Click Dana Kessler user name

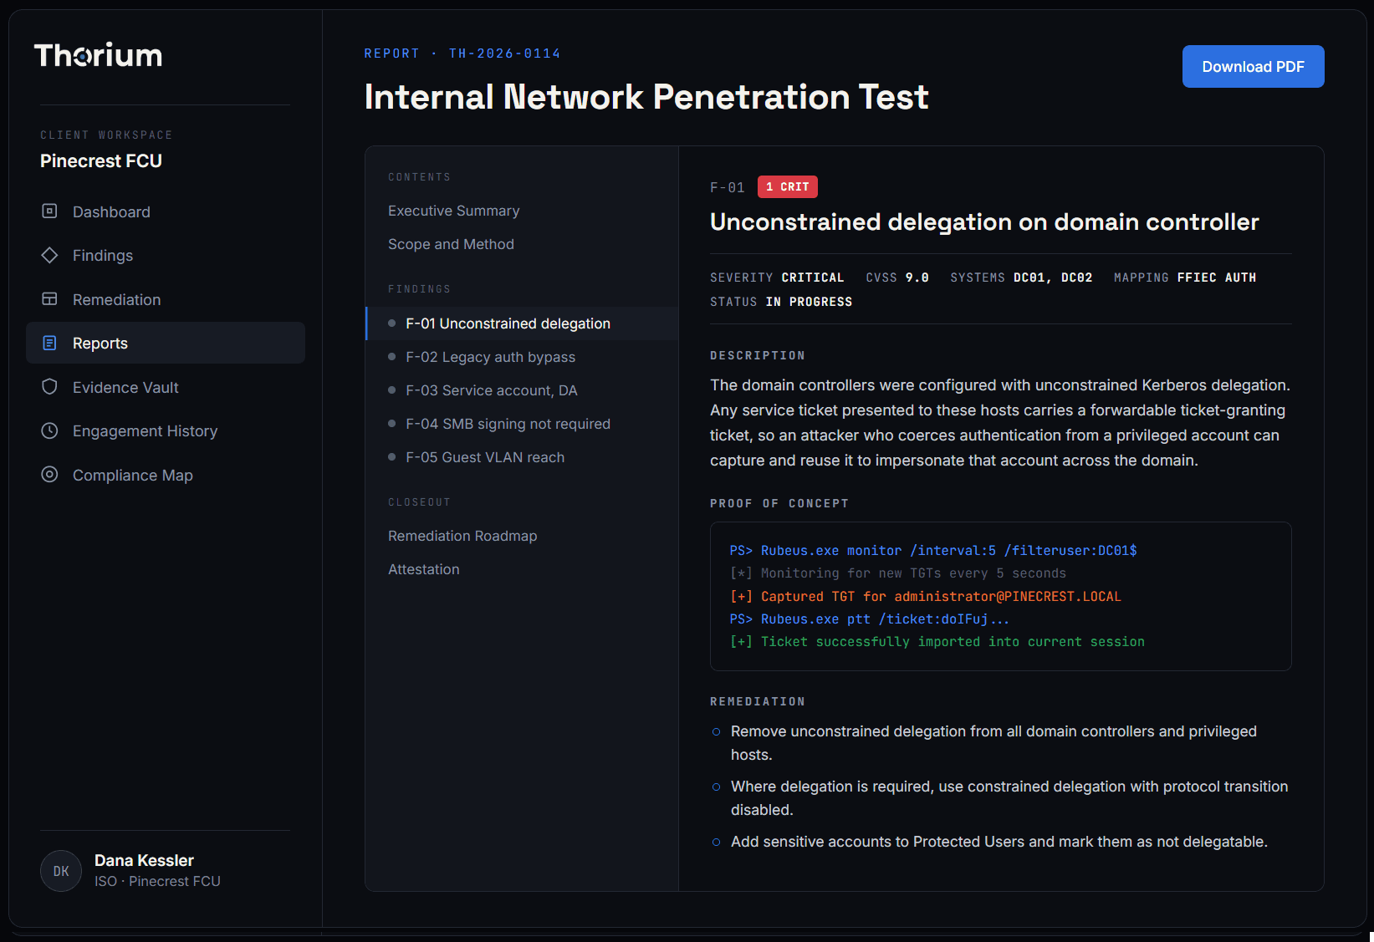click(144, 861)
